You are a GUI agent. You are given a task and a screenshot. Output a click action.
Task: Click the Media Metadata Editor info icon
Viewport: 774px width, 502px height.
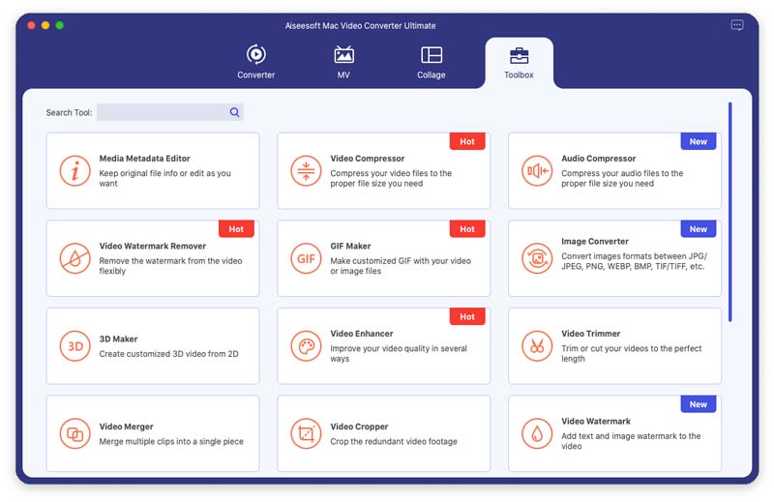click(x=74, y=171)
